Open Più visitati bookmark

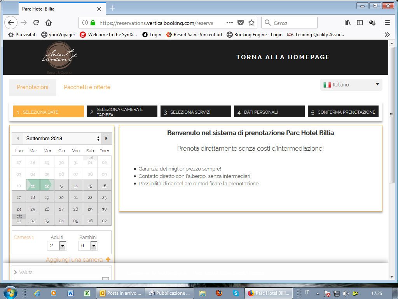click(x=22, y=35)
